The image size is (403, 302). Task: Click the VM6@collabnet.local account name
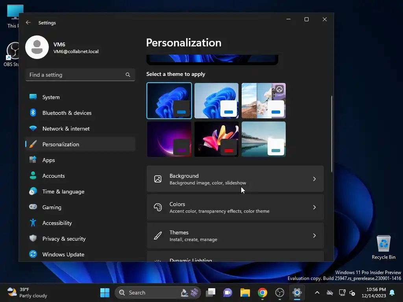[76, 52]
